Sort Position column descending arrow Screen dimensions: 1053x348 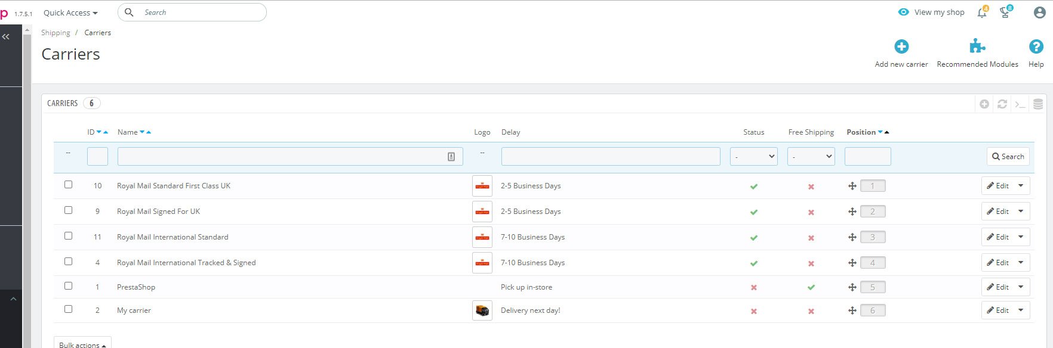(x=880, y=132)
